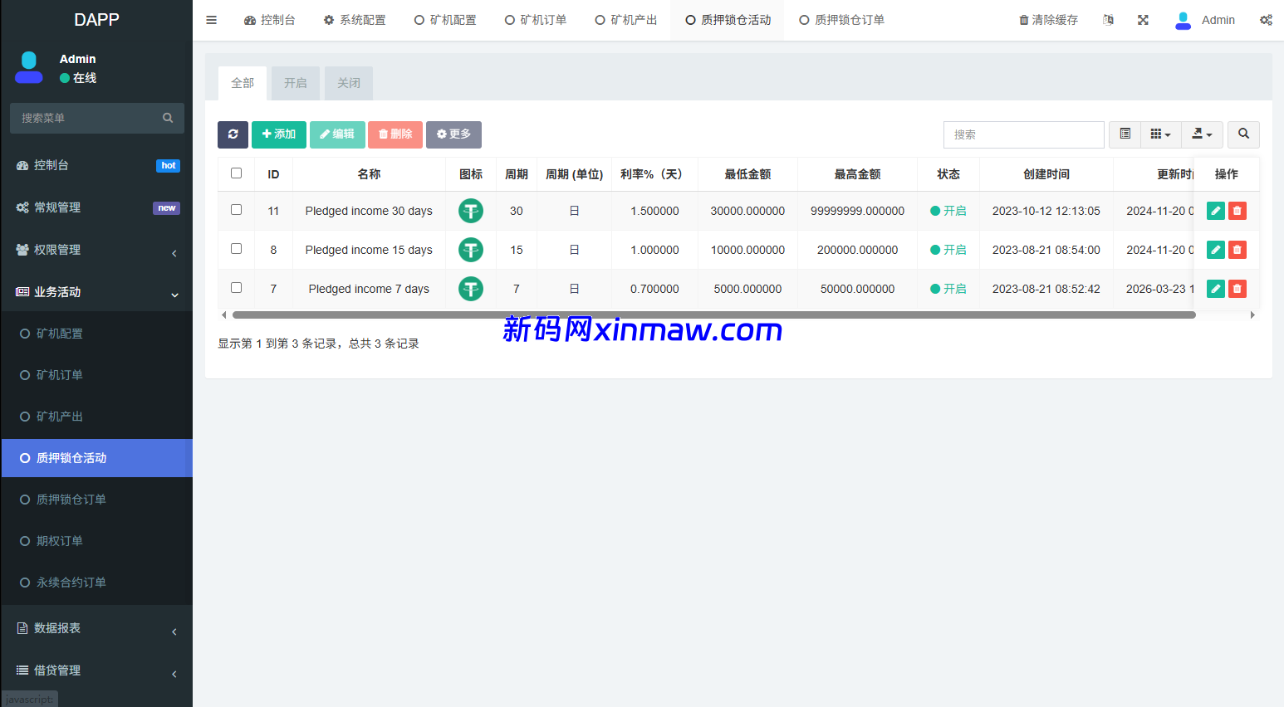Click the refresh table icon button
This screenshot has height=707, width=1284.
coord(233,134)
